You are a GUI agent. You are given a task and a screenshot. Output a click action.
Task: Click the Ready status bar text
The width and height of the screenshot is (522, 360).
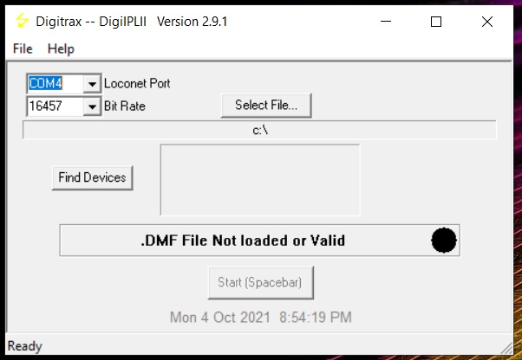click(24, 346)
